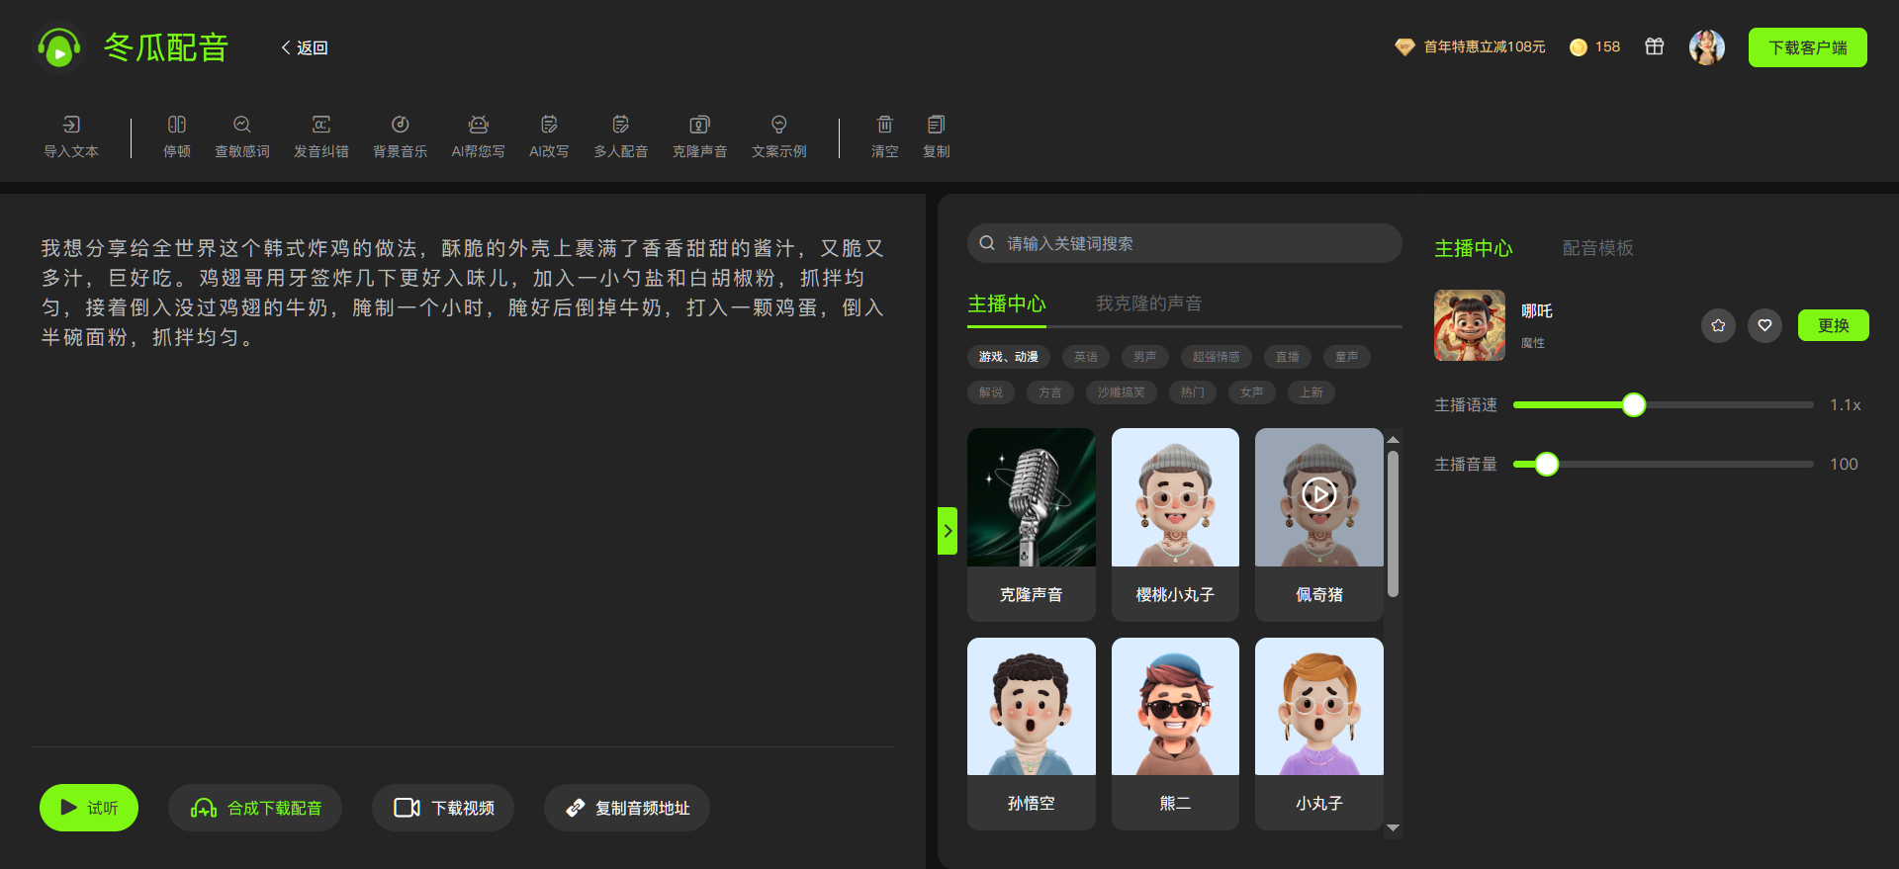The image size is (1899, 869).
Task: Click the voice list scrollbar thumb
Action: [1393, 524]
